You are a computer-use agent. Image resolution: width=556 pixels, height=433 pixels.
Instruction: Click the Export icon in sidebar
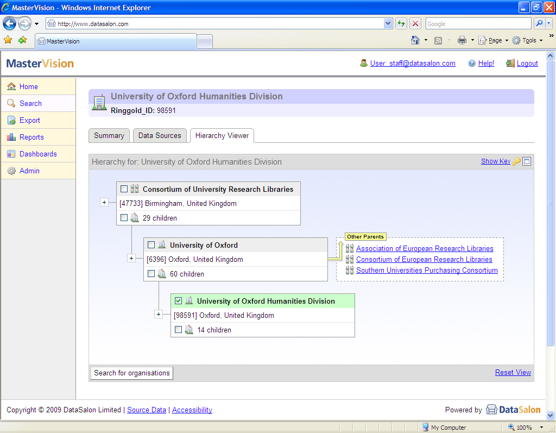point(11,121)
